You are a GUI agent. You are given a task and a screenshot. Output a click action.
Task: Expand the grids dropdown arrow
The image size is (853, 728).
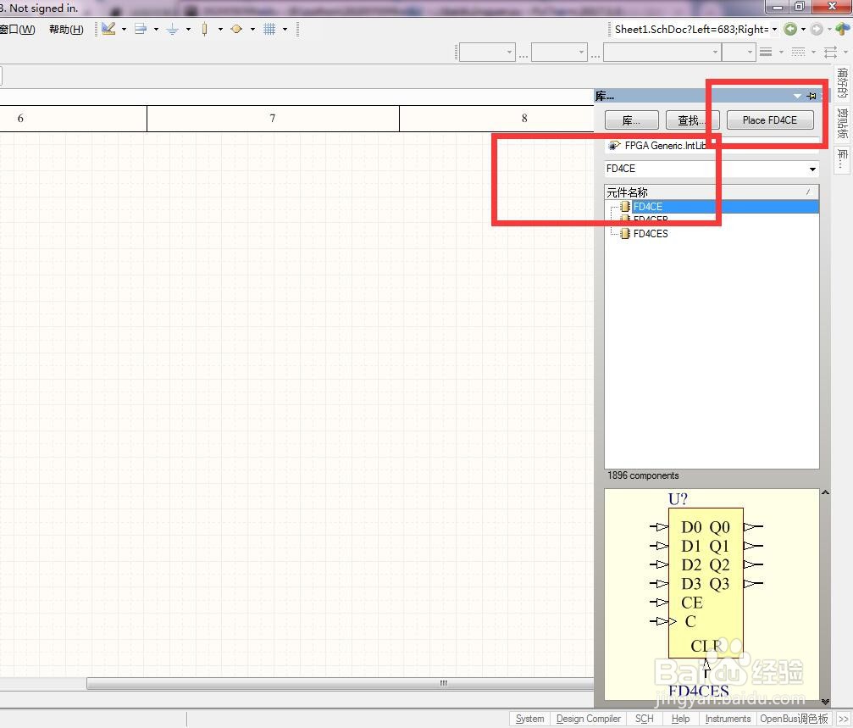[285, 30]
